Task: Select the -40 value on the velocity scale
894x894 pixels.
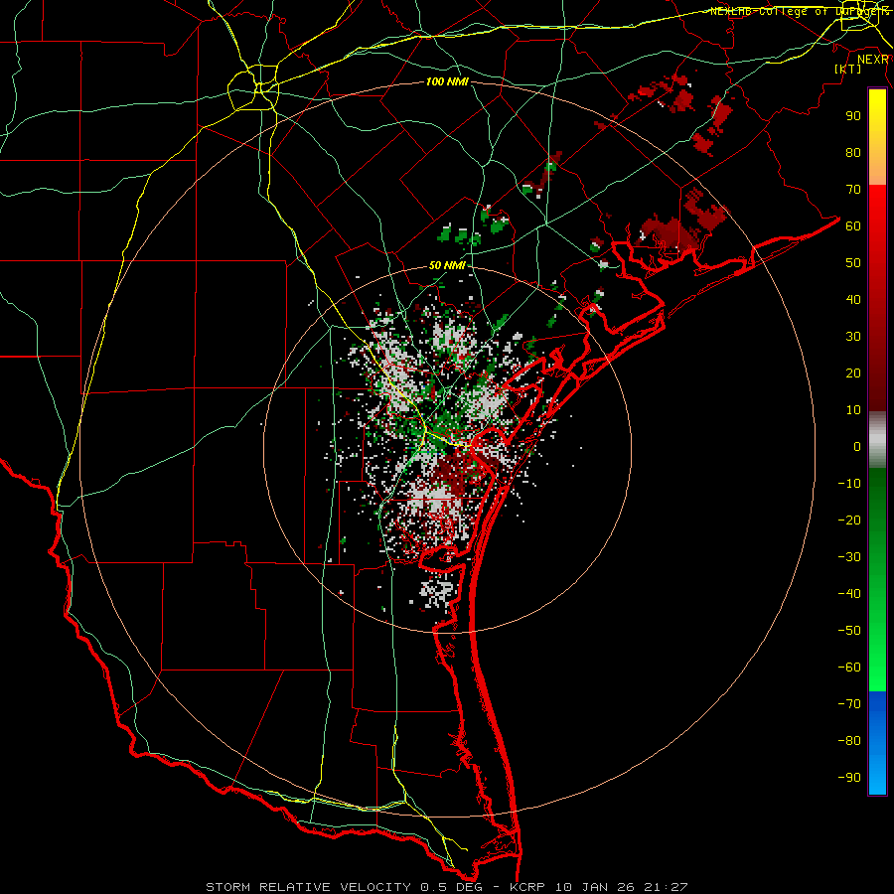Action: [x=849, y=594]
